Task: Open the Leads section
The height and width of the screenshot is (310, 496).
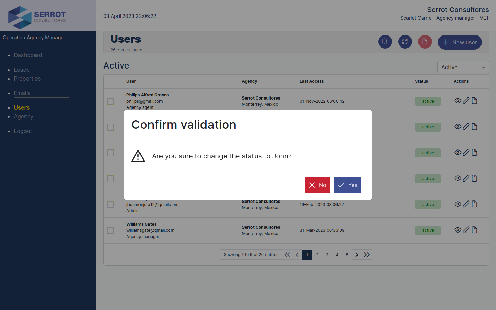Action: 21,70
